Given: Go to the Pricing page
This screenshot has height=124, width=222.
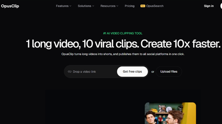Looking at the screenshot, I should coord(130,6).
